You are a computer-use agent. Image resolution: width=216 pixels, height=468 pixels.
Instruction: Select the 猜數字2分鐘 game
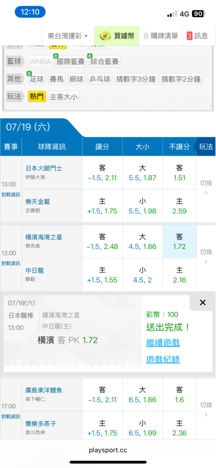click(181, 79)
